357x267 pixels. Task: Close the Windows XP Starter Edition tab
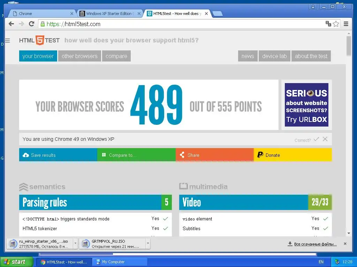click(x=139, y=14)
